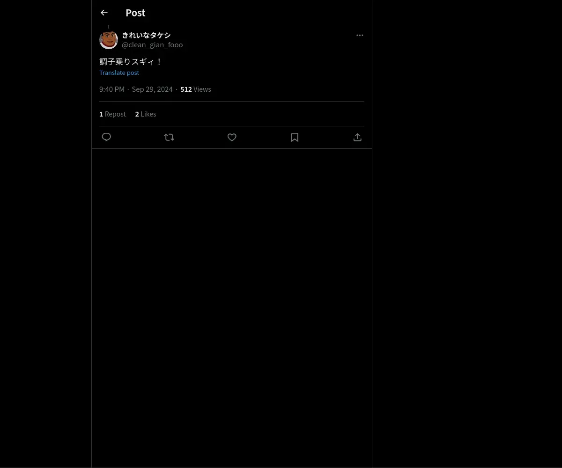Open the @clean_gian_fooo handle

tap(152, 44)
